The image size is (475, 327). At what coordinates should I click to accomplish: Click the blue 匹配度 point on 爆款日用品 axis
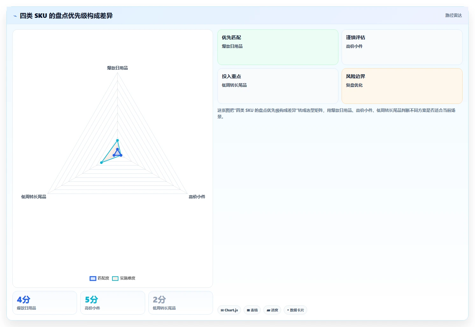[x=117, y=149]
